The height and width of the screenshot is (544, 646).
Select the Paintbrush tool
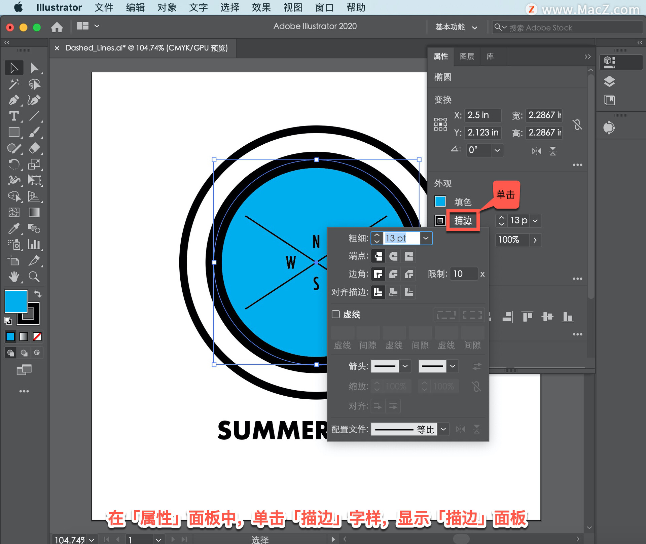[x=34, y=132]
